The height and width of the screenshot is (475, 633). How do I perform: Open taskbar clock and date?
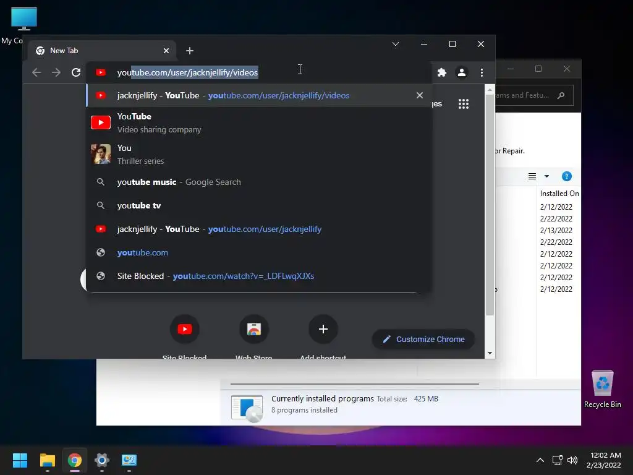point(604,460)
